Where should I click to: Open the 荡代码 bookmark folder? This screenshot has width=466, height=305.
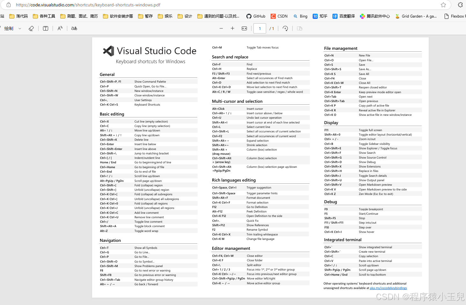tap(18, 16)
